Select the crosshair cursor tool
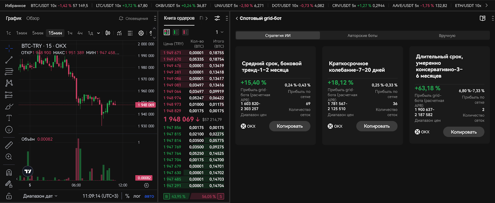This screenshot has width=495, height=203. 9,48
